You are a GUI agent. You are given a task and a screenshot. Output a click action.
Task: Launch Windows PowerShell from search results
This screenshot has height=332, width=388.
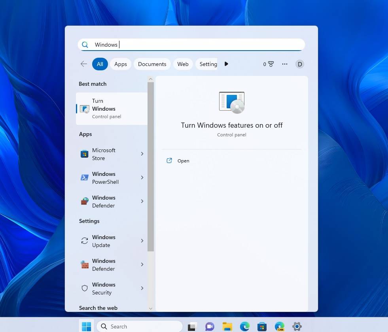click(105, 178)
